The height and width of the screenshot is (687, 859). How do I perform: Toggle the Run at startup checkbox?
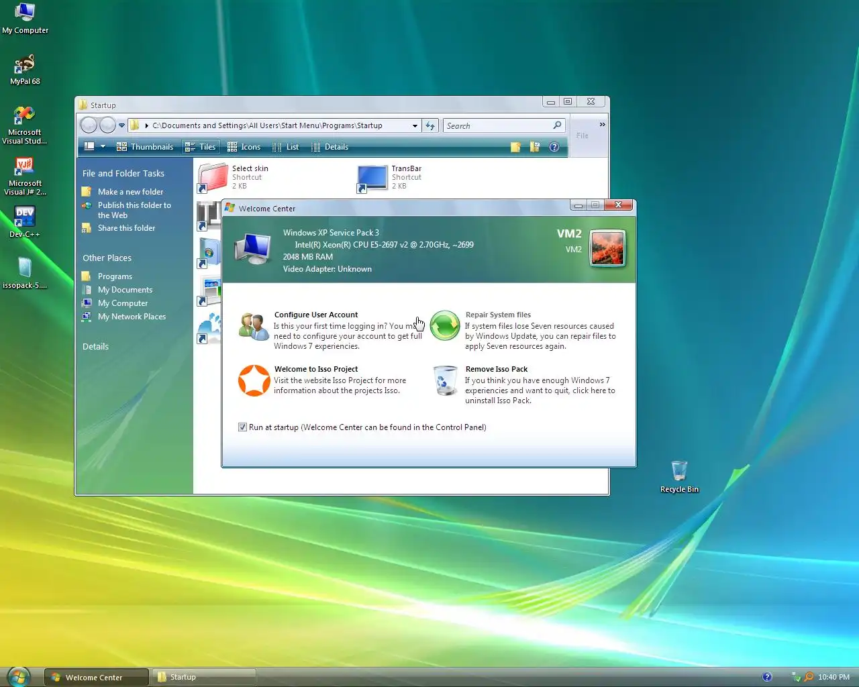click(242, 427)
